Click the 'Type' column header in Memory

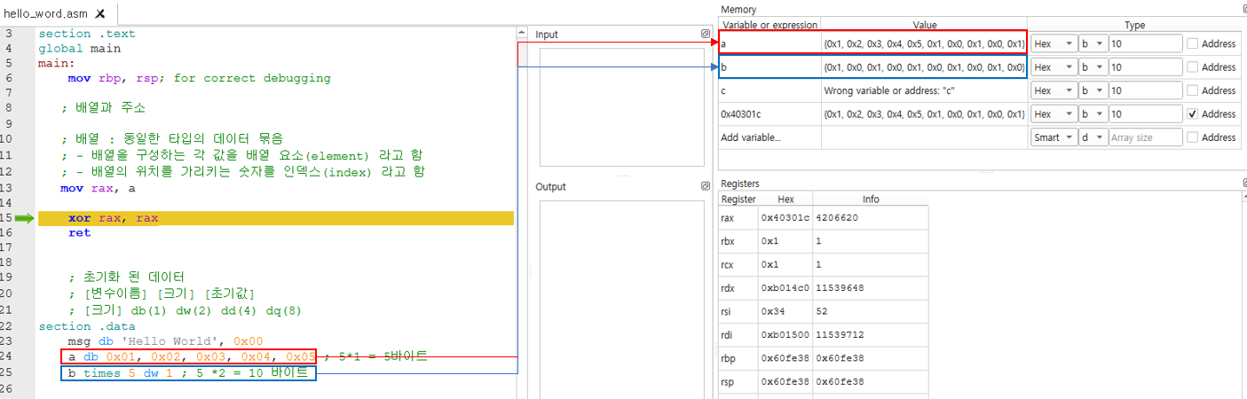1134,25
